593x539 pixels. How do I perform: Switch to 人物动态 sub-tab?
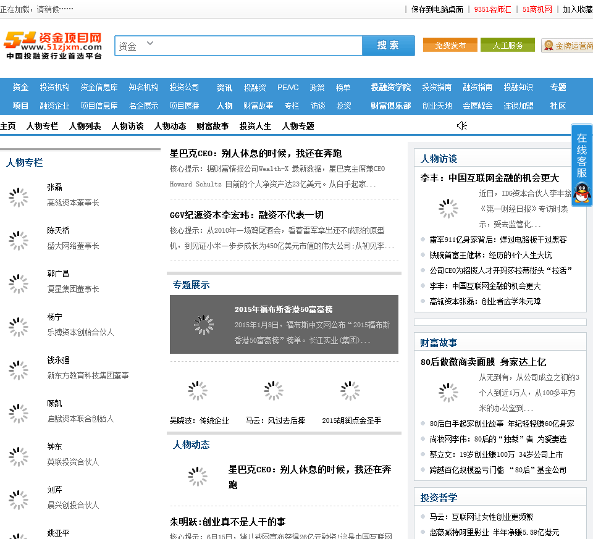coord(170,126)
